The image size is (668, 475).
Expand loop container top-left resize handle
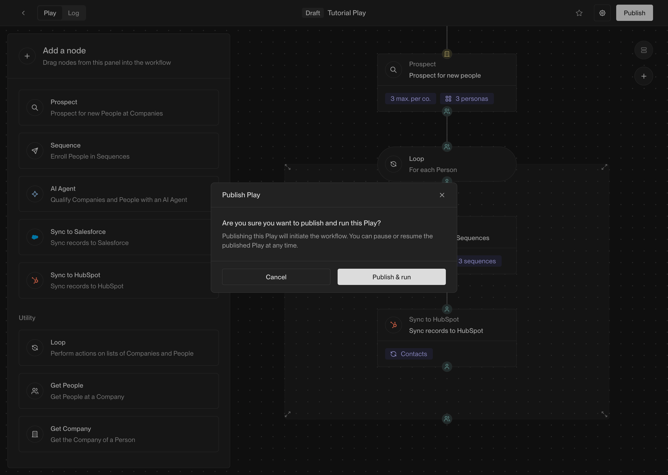tap(288, 167)
